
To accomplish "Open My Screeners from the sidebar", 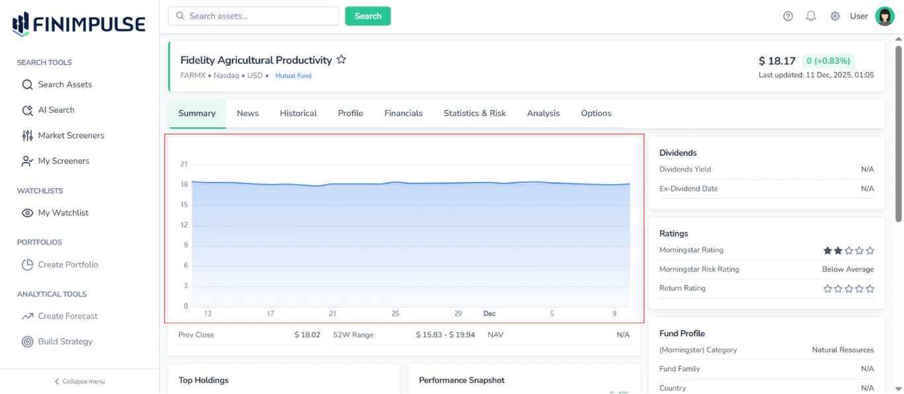I will click(64, 160).
